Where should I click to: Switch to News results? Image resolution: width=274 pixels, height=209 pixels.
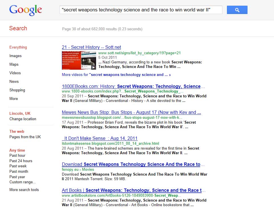click(x=14, y=82)
